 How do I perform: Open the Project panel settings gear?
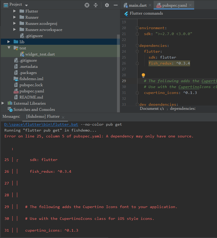(107, 5)
